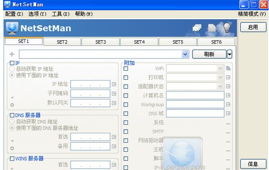Tick the 计算机名 checkbox
269x170 pixels.
[126, 96]
